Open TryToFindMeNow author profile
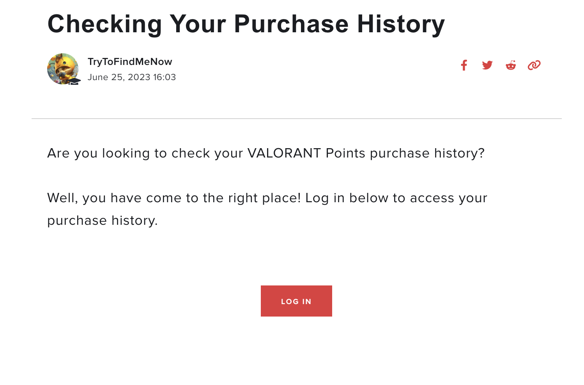The image size is (584, 385). point(130,62)
